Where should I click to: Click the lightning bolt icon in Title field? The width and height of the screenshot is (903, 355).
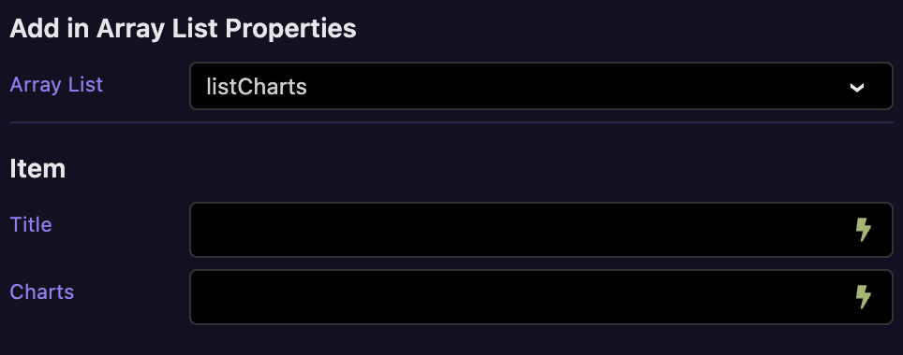point(863,229)
